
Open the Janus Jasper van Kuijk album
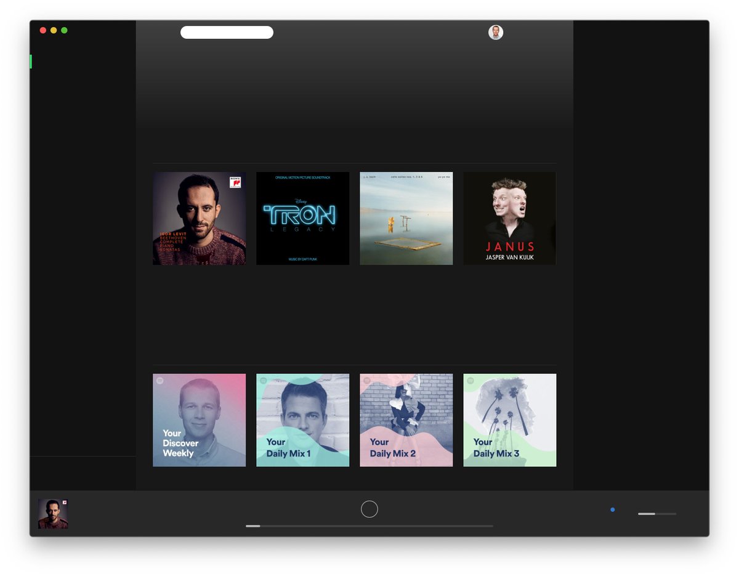tap(510, 219)
